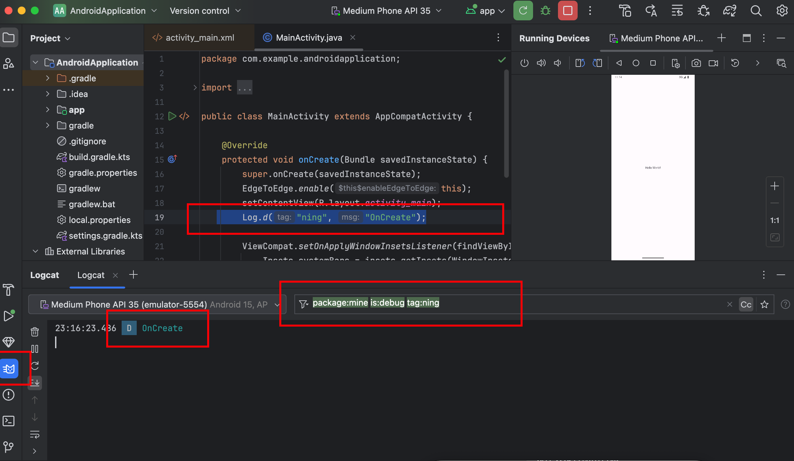
Task: Open the AndroidApplication project dropdown
Action: tap(105, 11)
